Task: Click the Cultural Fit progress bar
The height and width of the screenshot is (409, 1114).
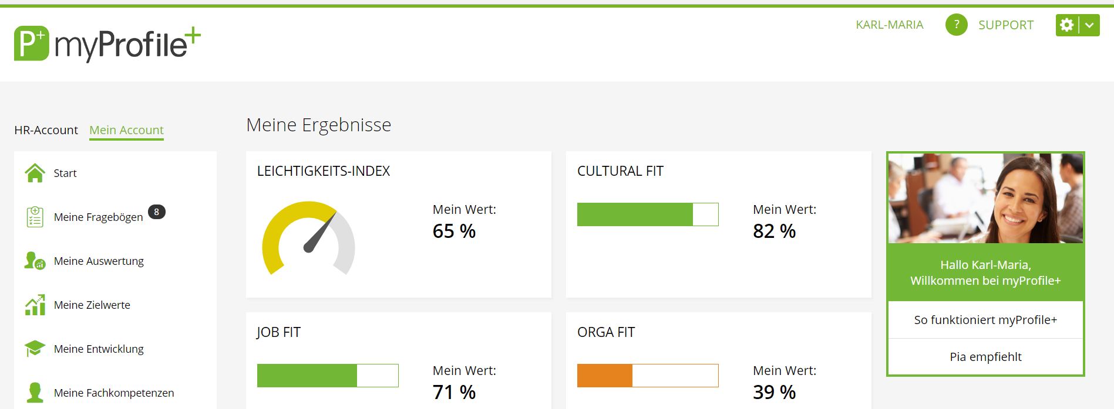Action: coord(647,214)
